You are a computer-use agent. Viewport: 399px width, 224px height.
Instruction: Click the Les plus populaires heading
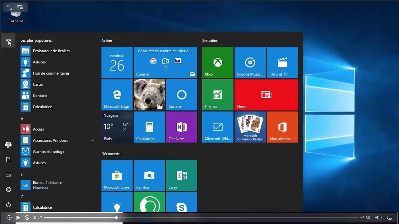point(36,40)
